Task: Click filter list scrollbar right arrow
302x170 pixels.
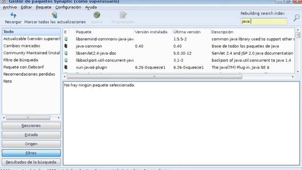Action: (59, 118)
